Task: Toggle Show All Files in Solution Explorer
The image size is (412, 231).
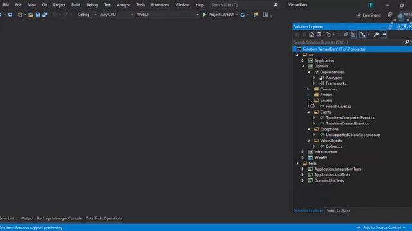Action: click(353, 34)
